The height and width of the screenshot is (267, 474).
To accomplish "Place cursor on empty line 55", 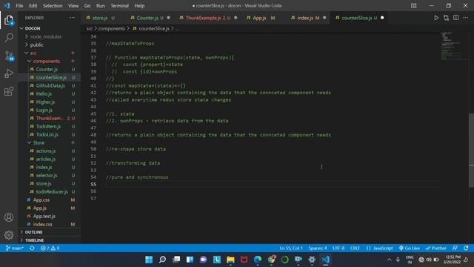I will coord(272,184).
